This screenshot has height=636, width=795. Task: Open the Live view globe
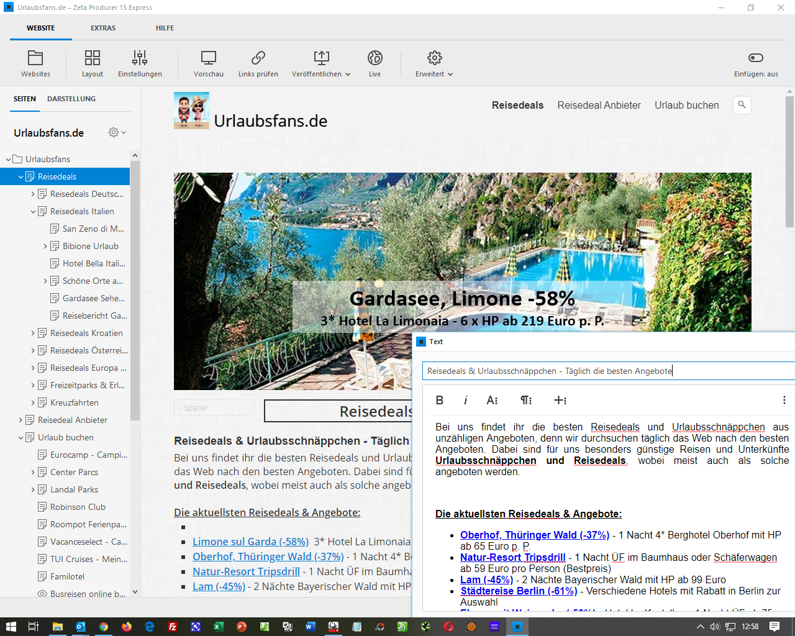click(375, 58)
